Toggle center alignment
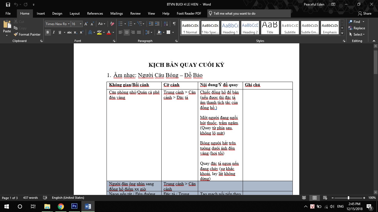This screenshot has height=212, width=378. [126, 32]
